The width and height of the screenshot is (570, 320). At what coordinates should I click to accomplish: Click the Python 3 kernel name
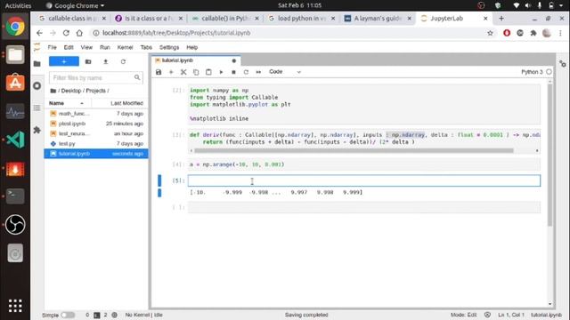pos(532,72)
